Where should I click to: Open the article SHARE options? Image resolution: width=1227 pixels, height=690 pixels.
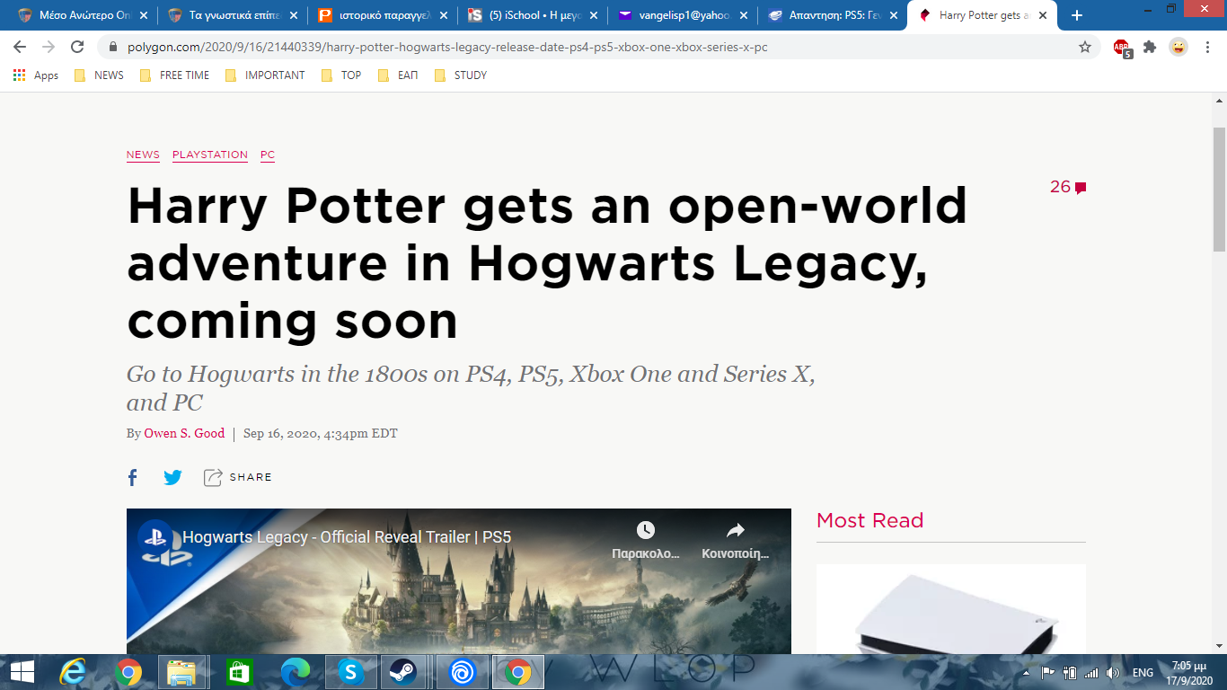tap(238, 477)
